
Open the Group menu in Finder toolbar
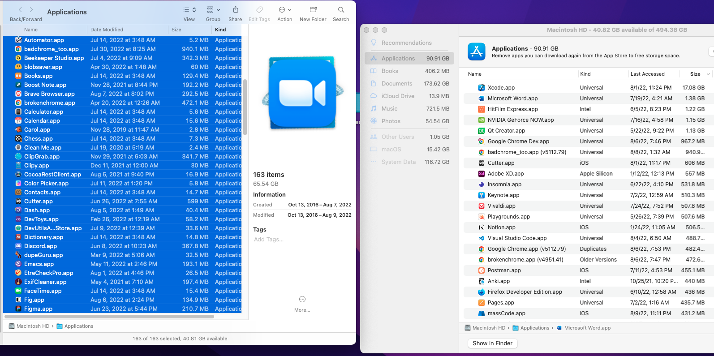pos(213,9)
